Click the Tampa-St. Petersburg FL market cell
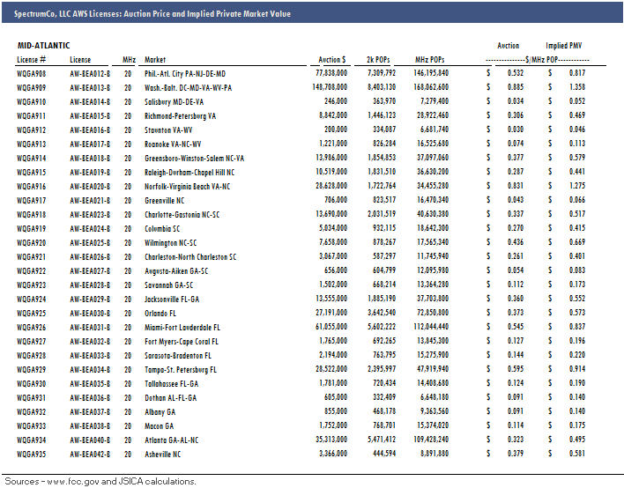Screen dimensions: 624x488 (181, 369)
